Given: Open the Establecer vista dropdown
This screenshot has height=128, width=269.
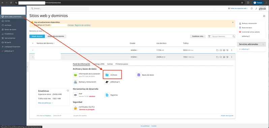Looking at the screenshot, I should [198, 36].
